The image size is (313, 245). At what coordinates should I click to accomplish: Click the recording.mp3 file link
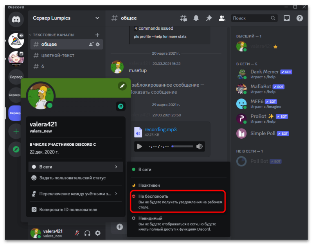pos(160,130)
